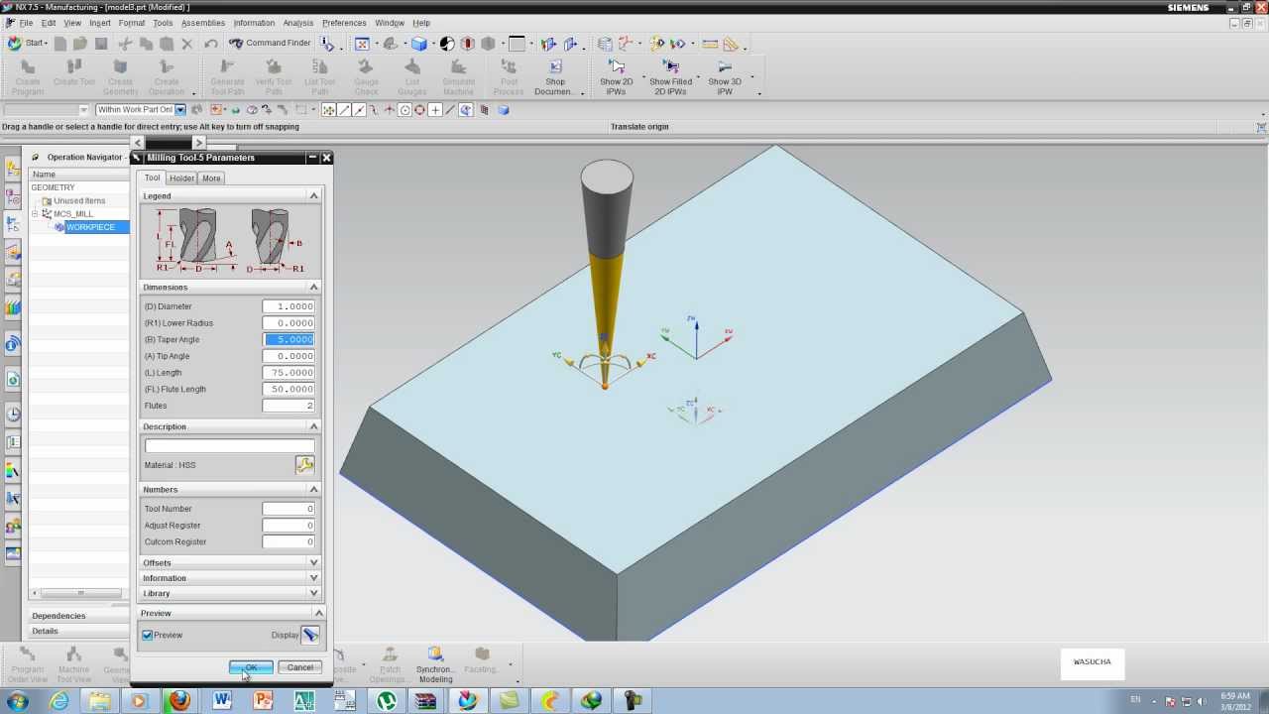Open PowerPoint from the taskbar
The height and width of the screenshot is (714, 1269).
point(263,701)
